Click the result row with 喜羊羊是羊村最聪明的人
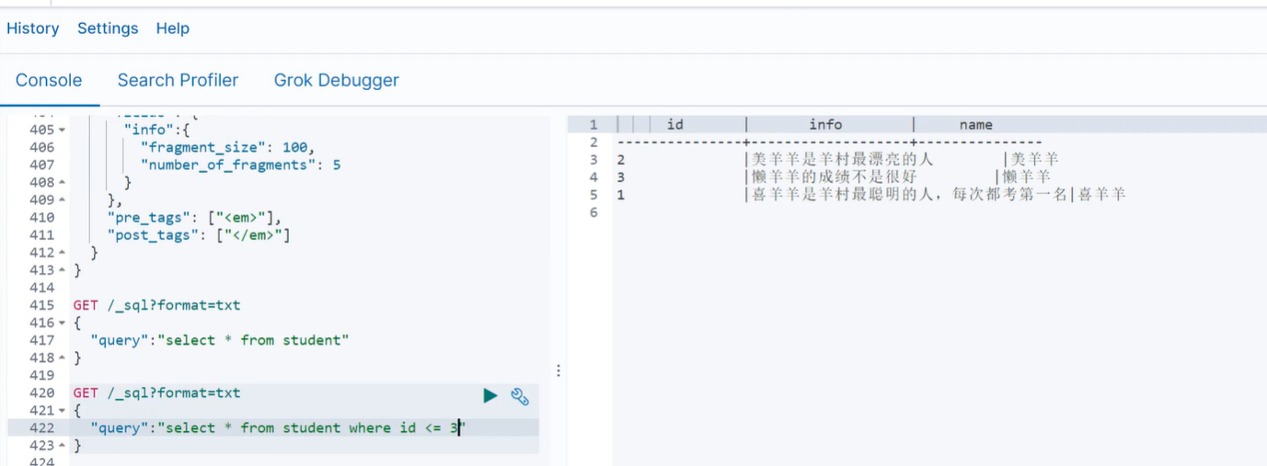 (x=870, y=194)
